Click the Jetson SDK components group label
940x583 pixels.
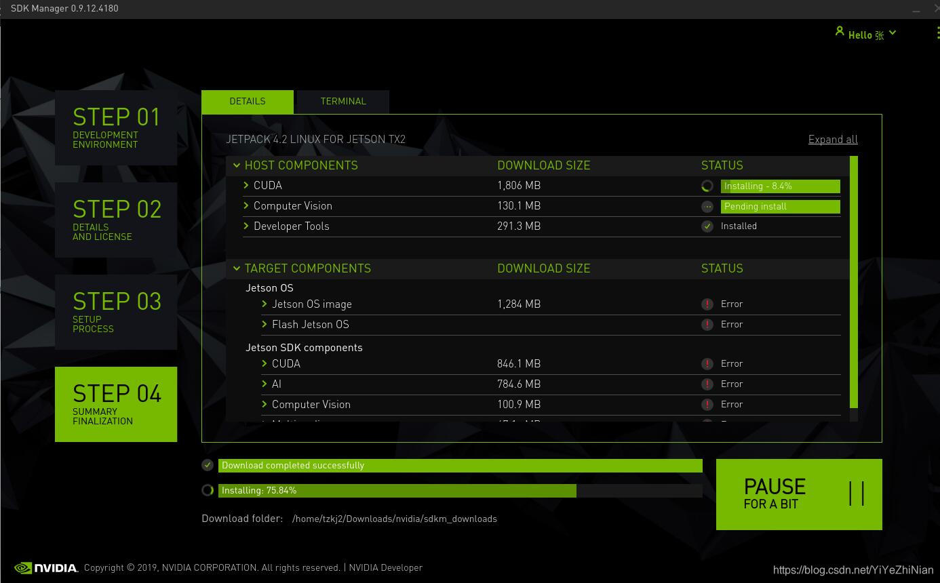(304, 348)
